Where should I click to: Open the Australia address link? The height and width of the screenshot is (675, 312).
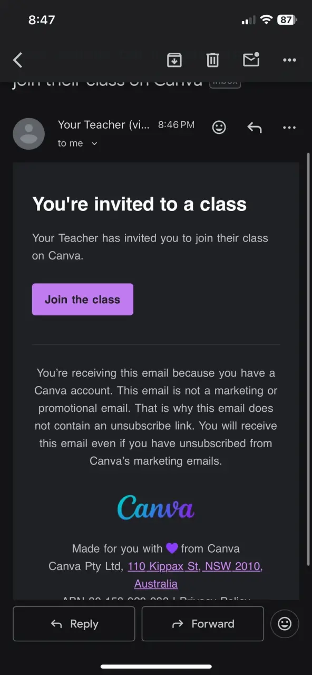pyautogui.click(x=156, y=584)
